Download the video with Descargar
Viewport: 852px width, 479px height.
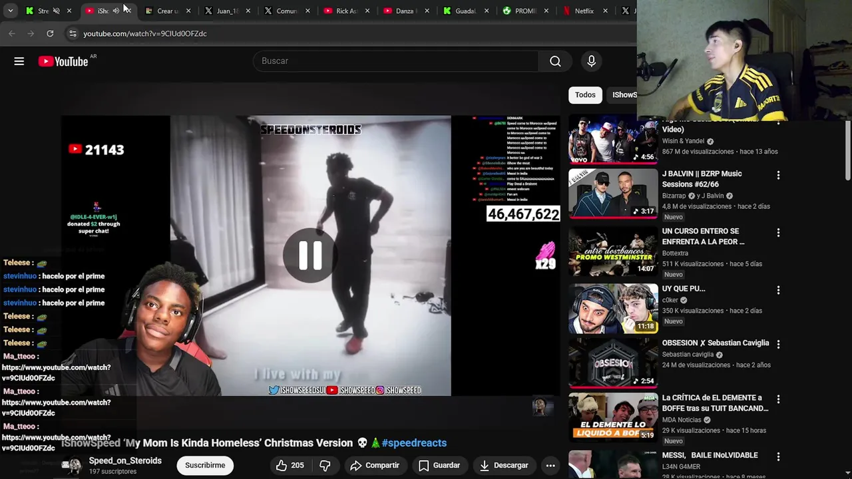point(503,465)
